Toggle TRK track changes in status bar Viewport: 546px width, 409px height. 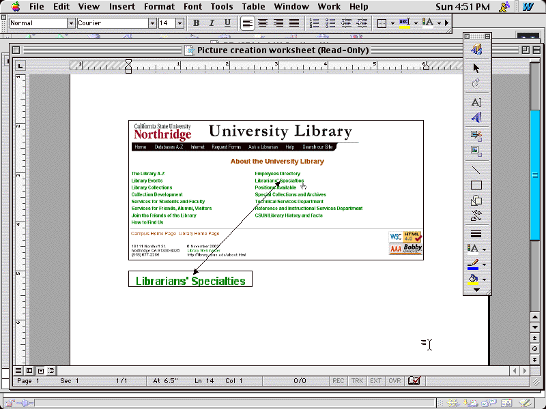(x=357, y=381)
